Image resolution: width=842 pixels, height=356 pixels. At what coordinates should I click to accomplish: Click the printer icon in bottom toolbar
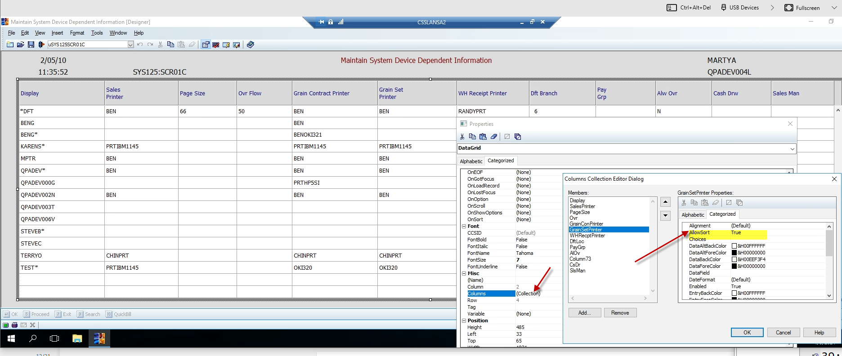pyautogui.click(x=14, y=325)
